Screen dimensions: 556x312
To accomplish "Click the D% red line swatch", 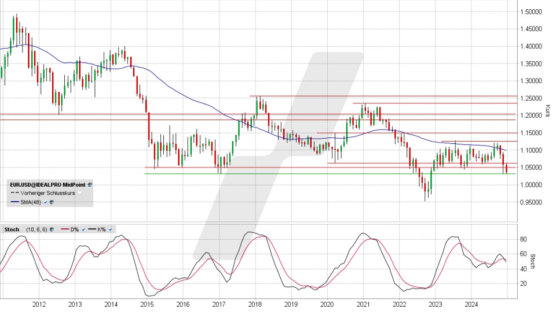I will coord(65,229).
